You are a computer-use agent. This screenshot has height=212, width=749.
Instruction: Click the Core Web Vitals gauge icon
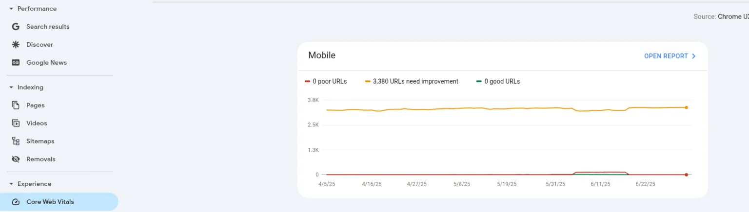(16, 202)
